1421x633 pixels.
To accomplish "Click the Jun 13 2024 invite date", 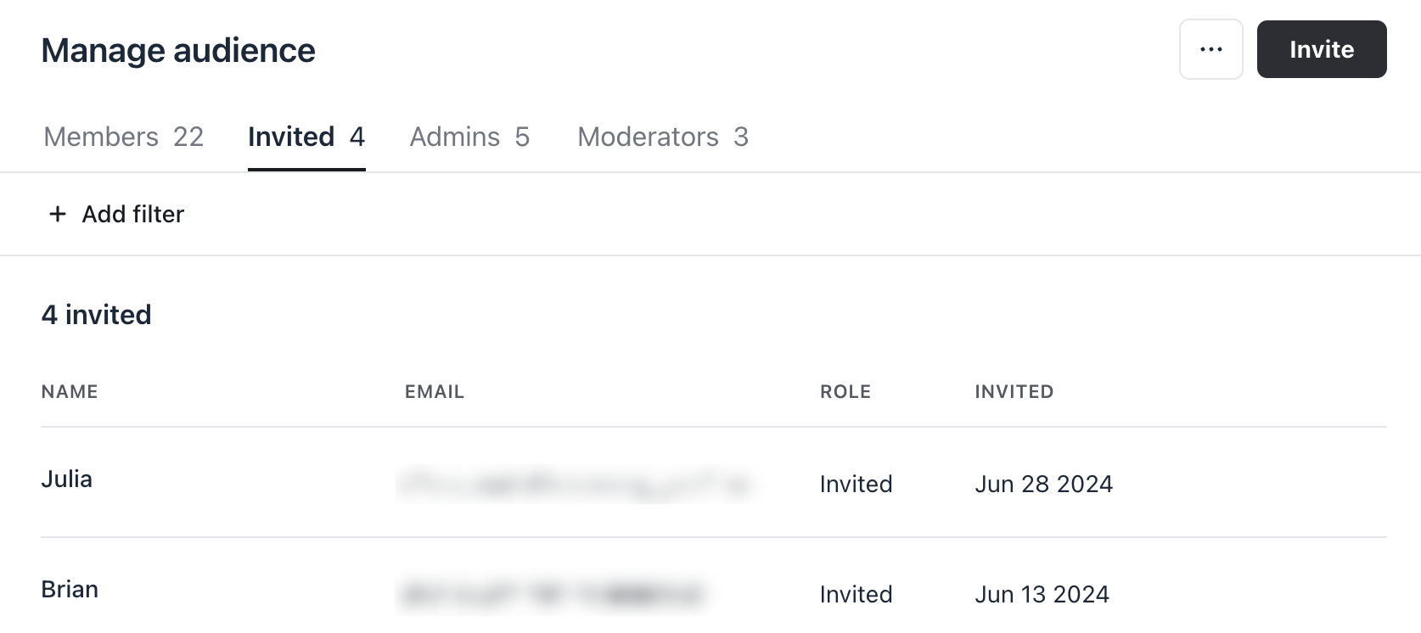I will (1041, 594).
